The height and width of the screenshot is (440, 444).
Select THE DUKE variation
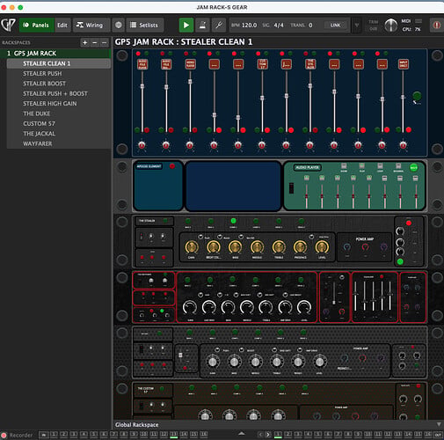(59, 114)
